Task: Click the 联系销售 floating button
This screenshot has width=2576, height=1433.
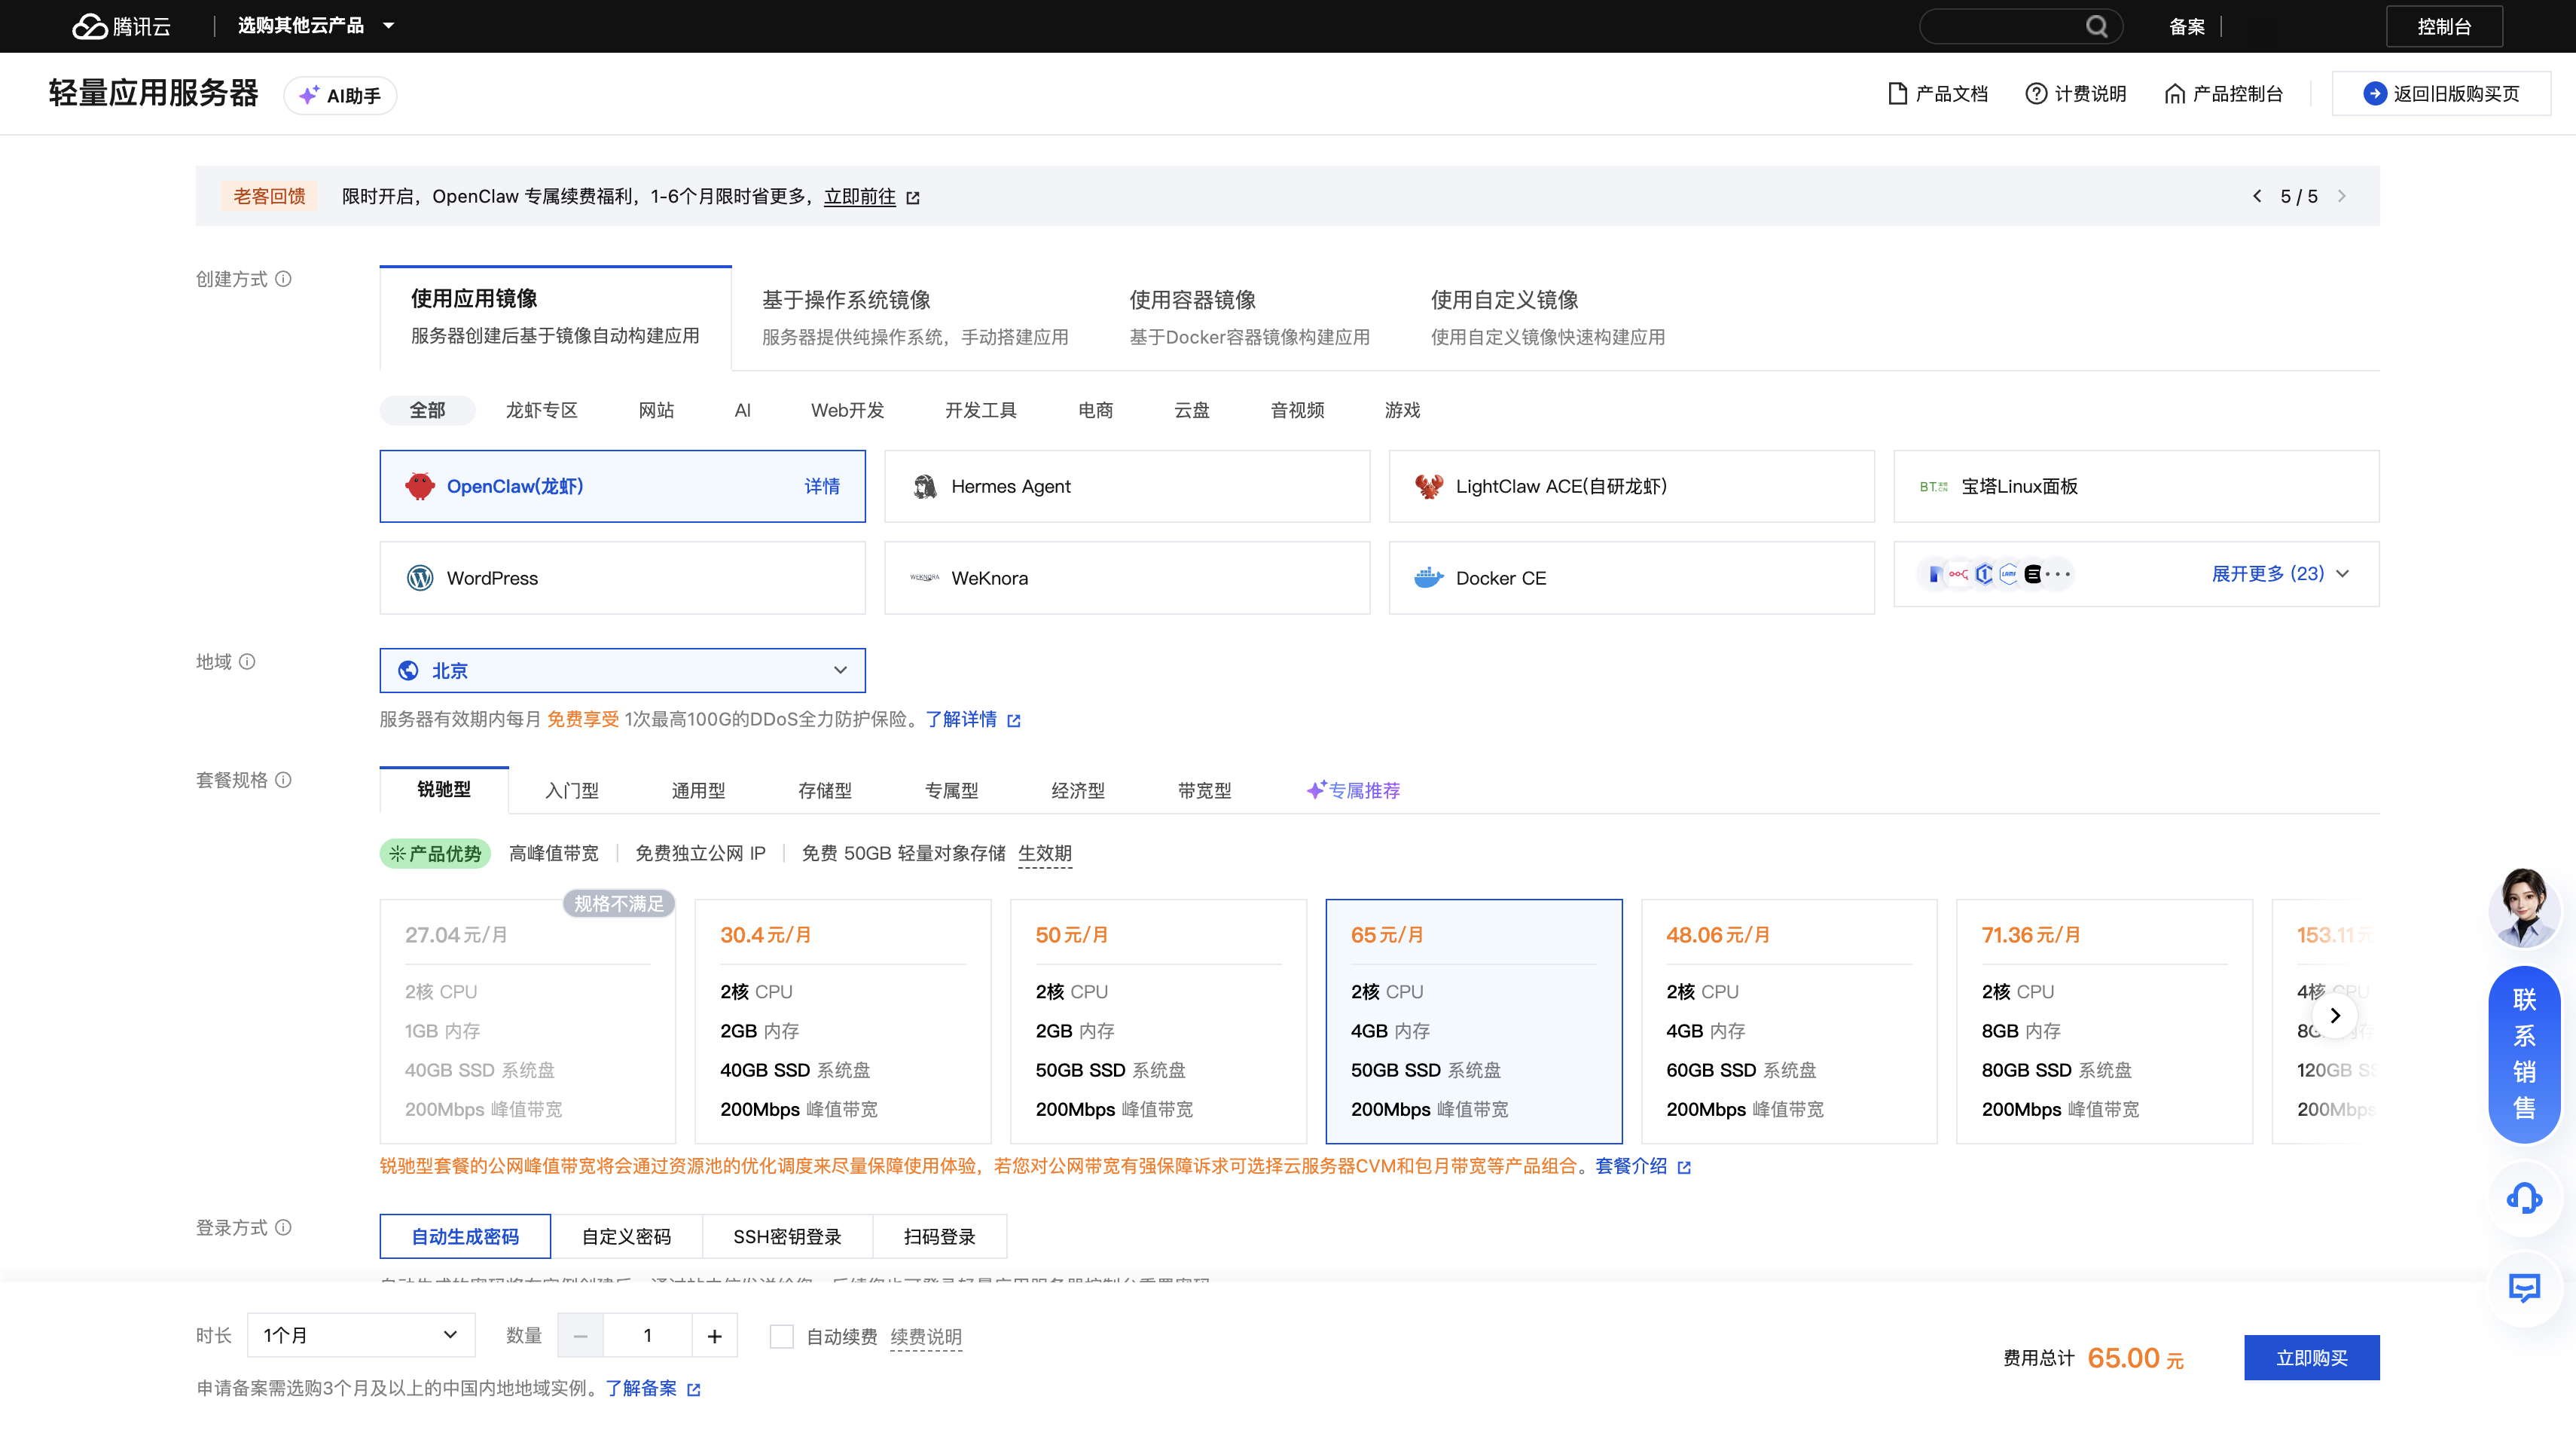Action: 2523,1054
